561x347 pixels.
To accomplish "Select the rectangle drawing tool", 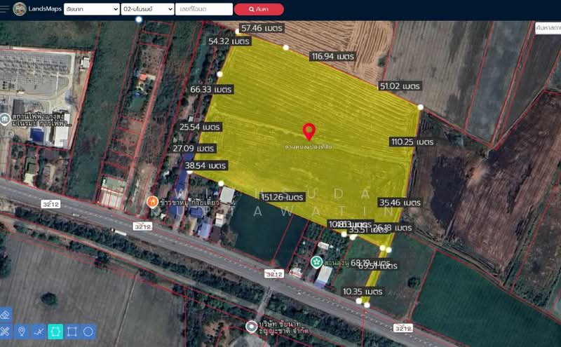I will point(72,332).
